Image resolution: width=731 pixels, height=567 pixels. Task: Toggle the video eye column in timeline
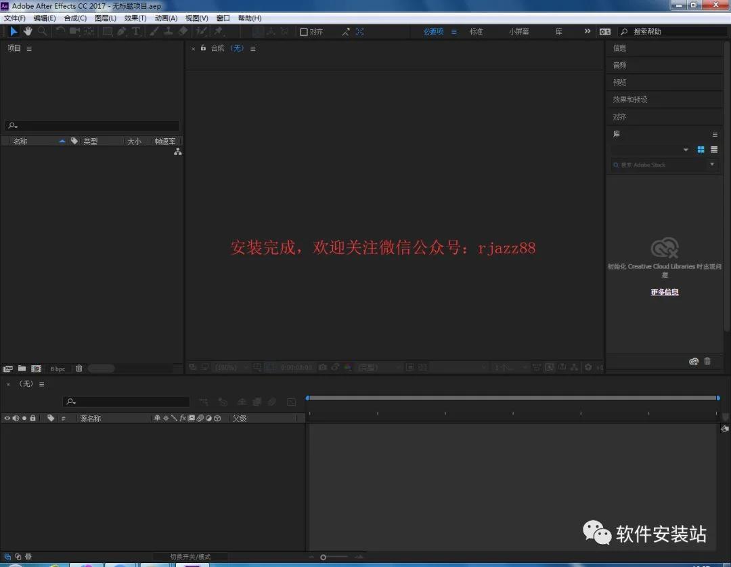7,418
